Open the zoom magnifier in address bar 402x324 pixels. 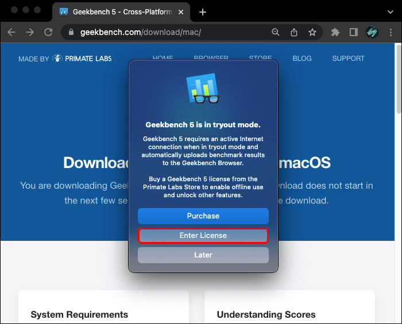coord(275,32)
